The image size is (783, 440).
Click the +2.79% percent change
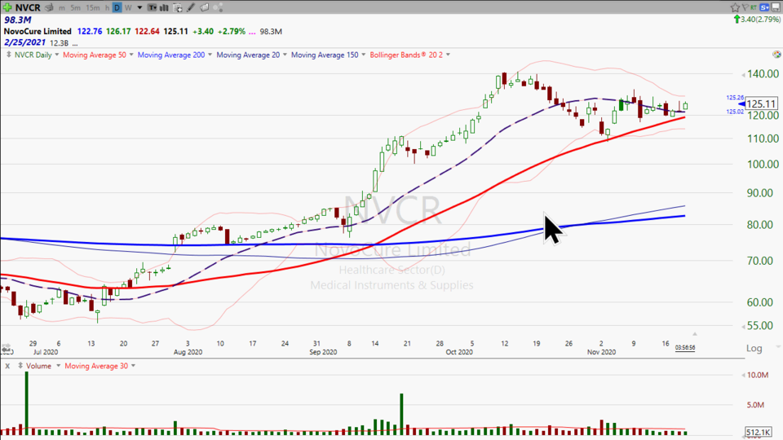tap(231, 32)
